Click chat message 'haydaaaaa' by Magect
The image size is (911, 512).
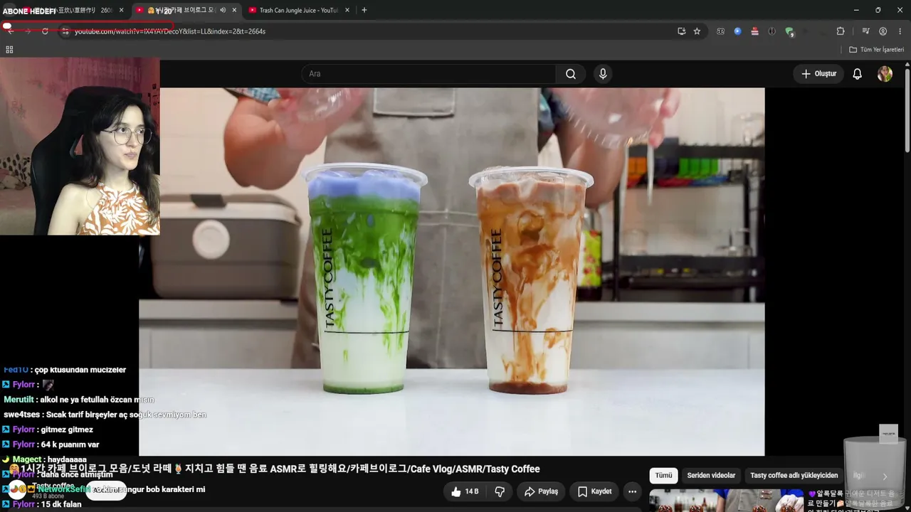(x=67, y=459)
